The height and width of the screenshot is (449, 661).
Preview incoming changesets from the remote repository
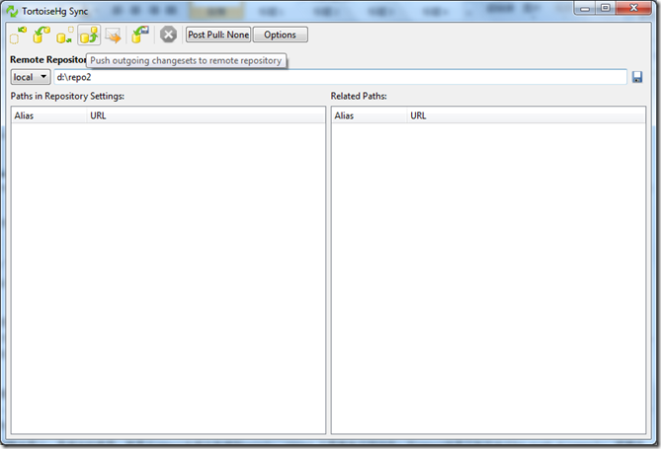[x=18, y=35]
